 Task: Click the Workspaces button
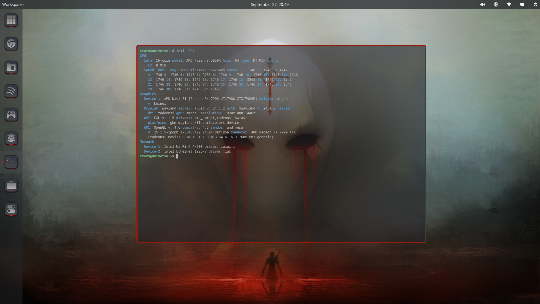[x=13, y=5]
